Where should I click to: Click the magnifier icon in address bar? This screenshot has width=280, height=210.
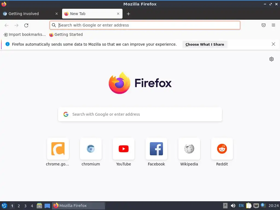coord(54,25)
